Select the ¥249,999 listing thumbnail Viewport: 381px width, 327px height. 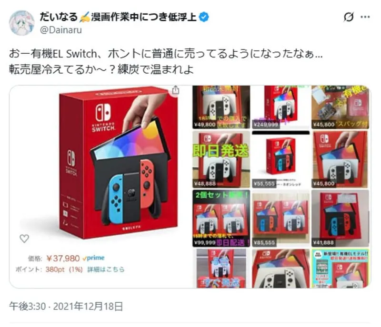pos(281,107)
